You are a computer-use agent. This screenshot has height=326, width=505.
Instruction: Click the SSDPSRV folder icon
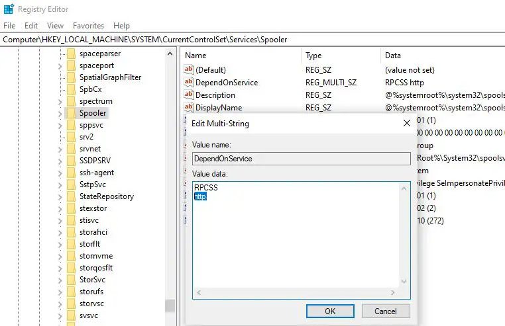(71, 161)
